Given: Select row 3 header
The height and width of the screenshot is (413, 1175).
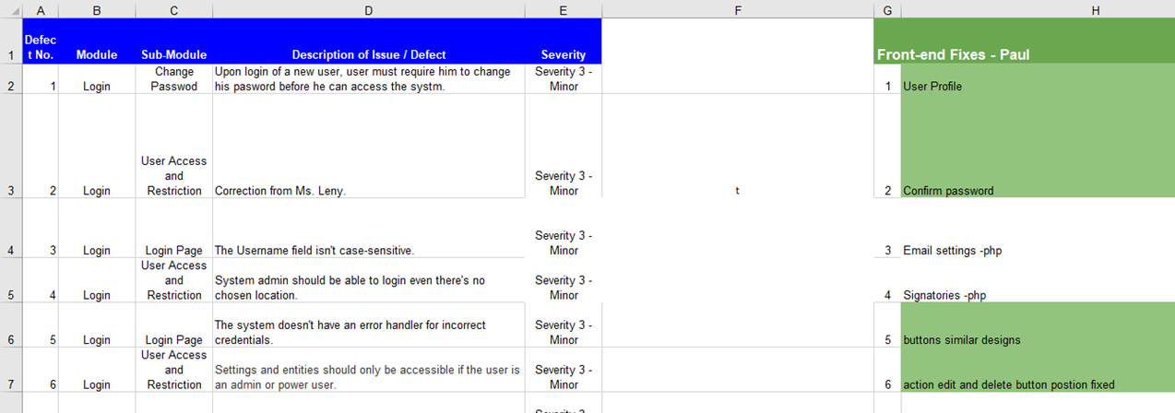Looking at the screenshot, I should pos(10,146).
